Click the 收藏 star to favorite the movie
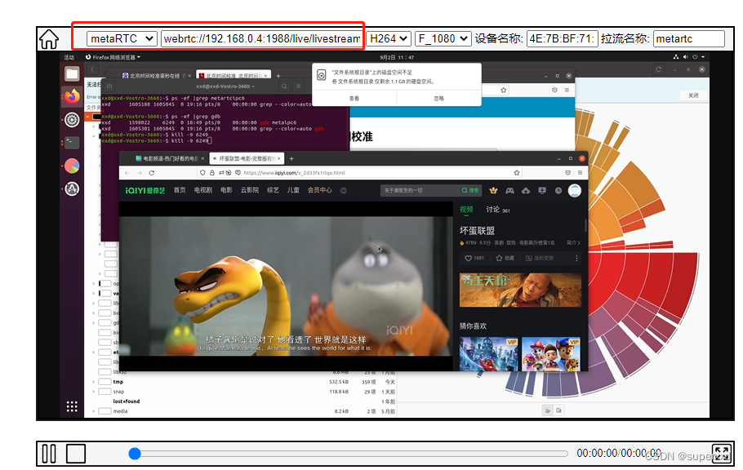Image resolution: width=743 pixels, height=470 pixels. coord(505,258)
